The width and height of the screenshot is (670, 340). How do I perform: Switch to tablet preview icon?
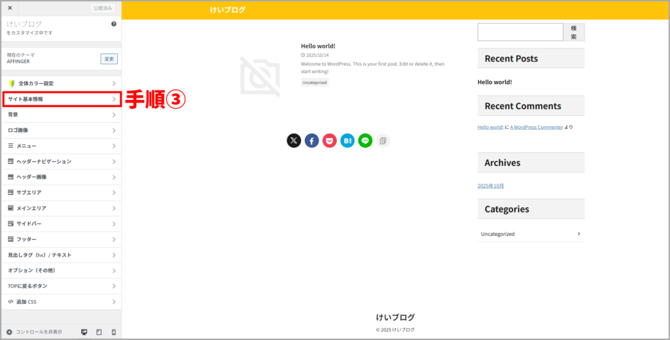[99, 332]
